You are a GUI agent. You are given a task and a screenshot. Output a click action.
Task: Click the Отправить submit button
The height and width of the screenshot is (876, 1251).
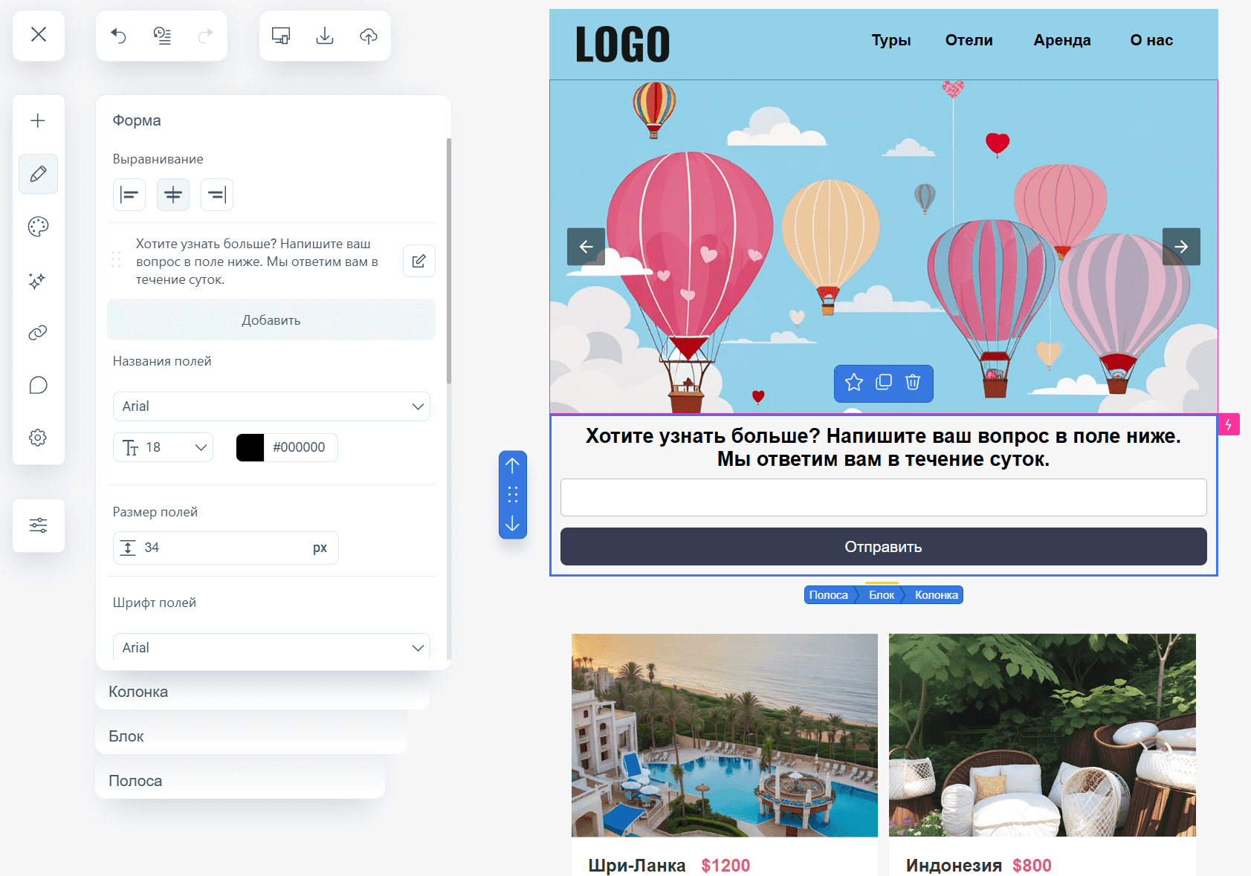pyautogui.click(x=883, y=547)
